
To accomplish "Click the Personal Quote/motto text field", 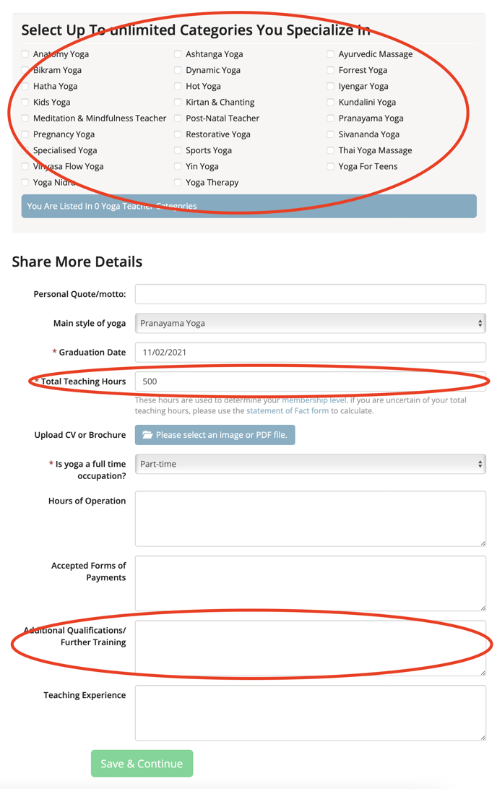I will tap(310, 294).
